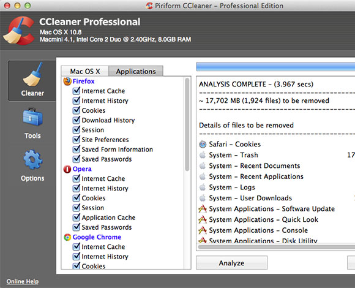Image resolution: width=355 pixels, height=288 pixels.
Task: Toggle Firefox Site Preferences checkbox
Action: click(x=77, y=140)
